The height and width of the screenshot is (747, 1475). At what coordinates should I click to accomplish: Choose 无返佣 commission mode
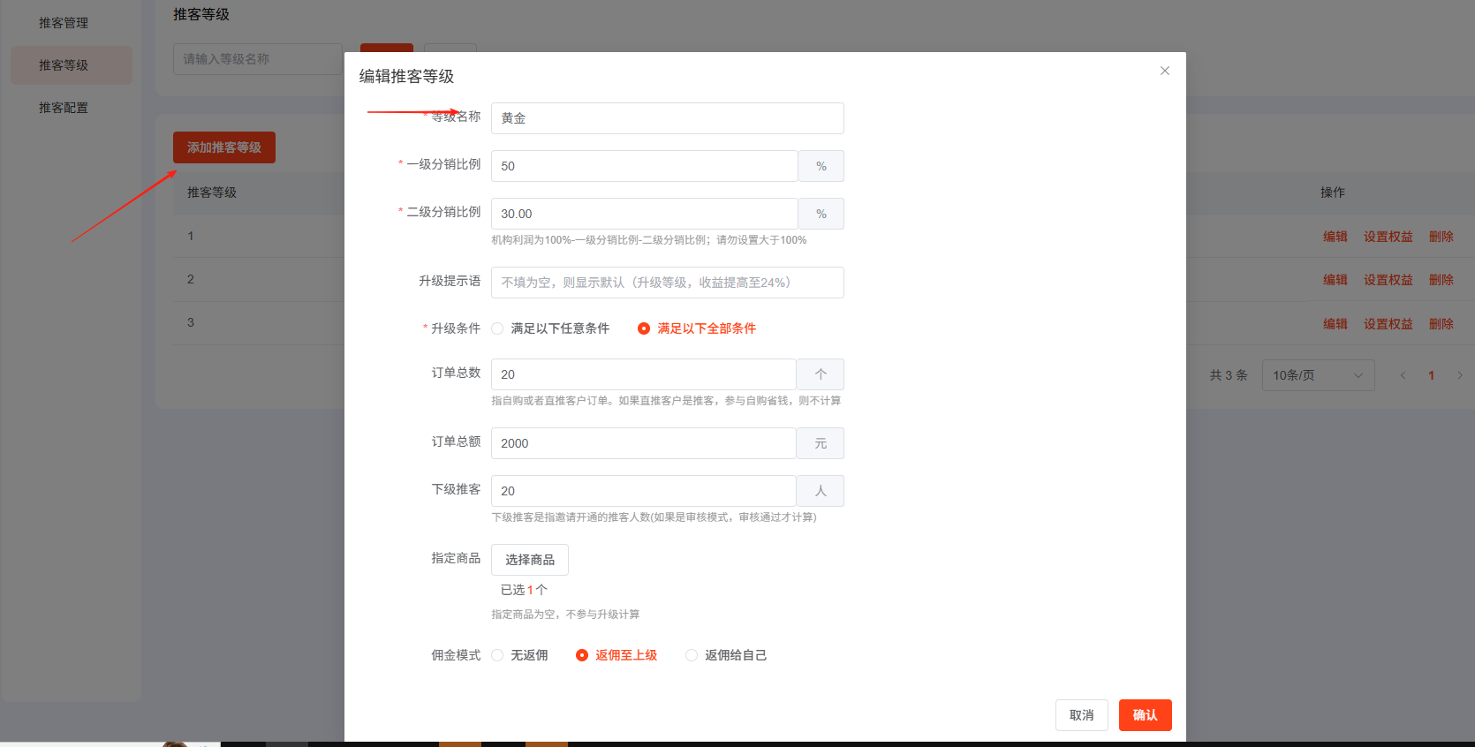point(498,655)
